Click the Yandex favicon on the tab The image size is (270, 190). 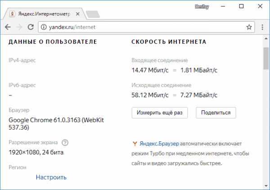pyautogui.click(x=12, y=14)
